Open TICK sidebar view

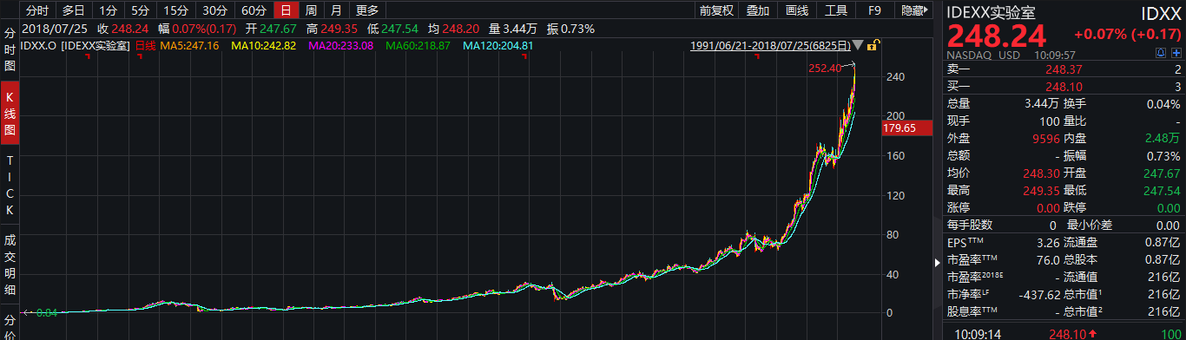pos(10,186)
